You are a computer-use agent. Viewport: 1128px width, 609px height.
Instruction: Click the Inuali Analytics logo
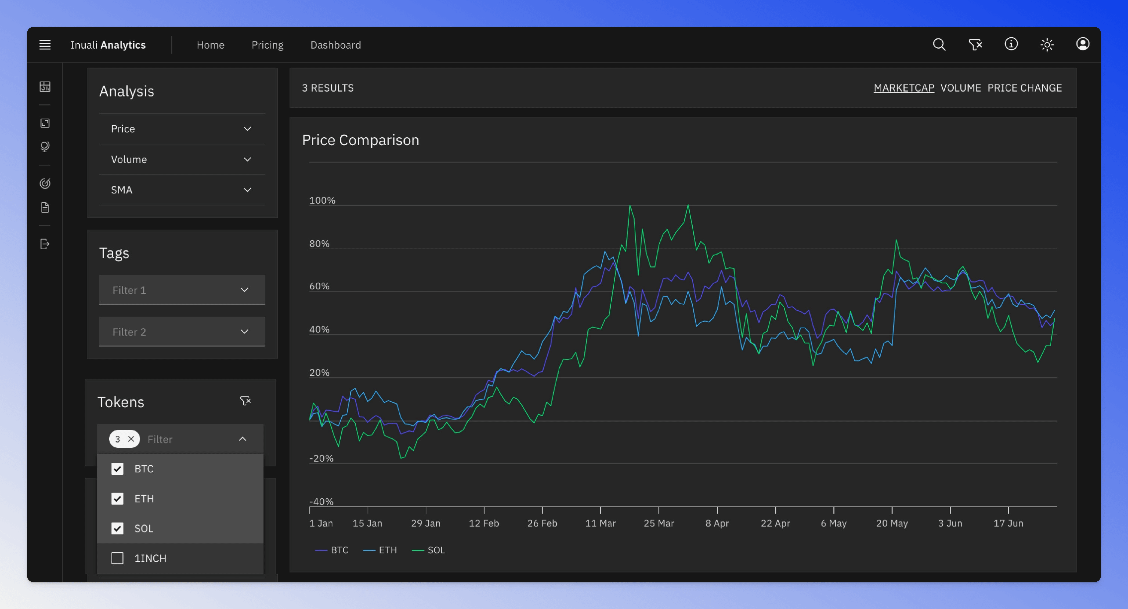(x=108, y=45)
